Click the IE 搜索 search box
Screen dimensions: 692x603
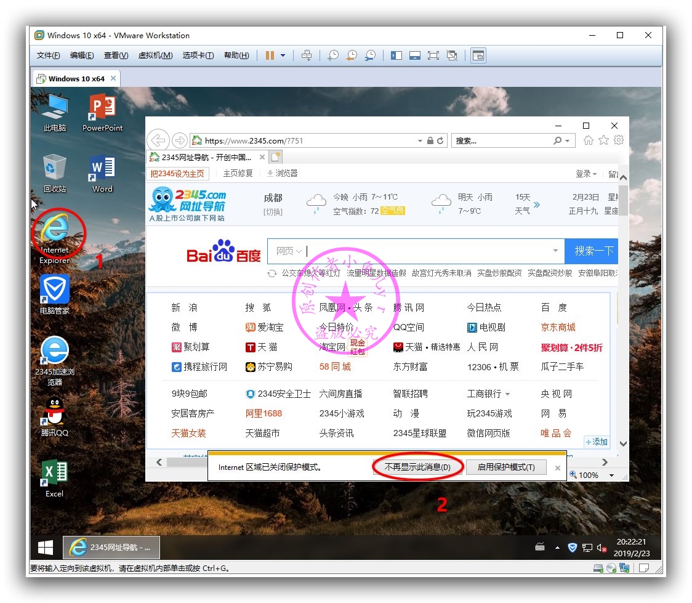pyautogui.click(x=502, y=141)
